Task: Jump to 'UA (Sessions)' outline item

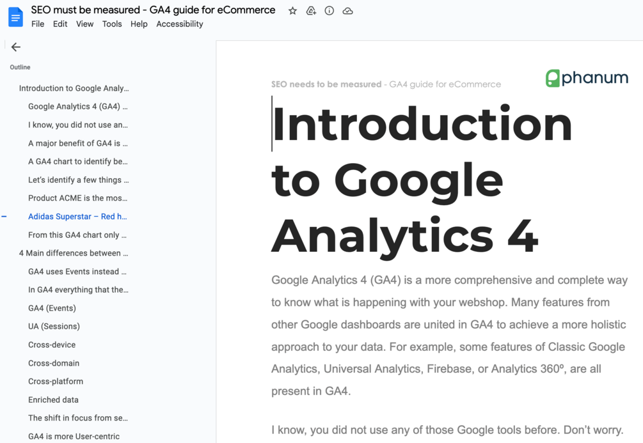Action: pos(54,327)
